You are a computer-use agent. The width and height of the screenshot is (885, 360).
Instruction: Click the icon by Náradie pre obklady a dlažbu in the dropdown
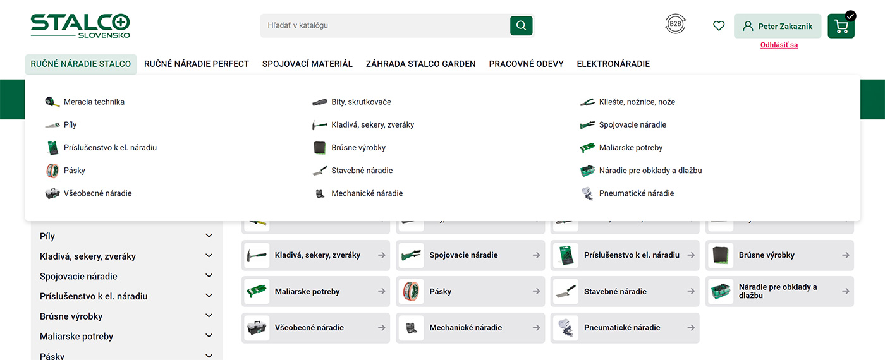coord(588,171)
